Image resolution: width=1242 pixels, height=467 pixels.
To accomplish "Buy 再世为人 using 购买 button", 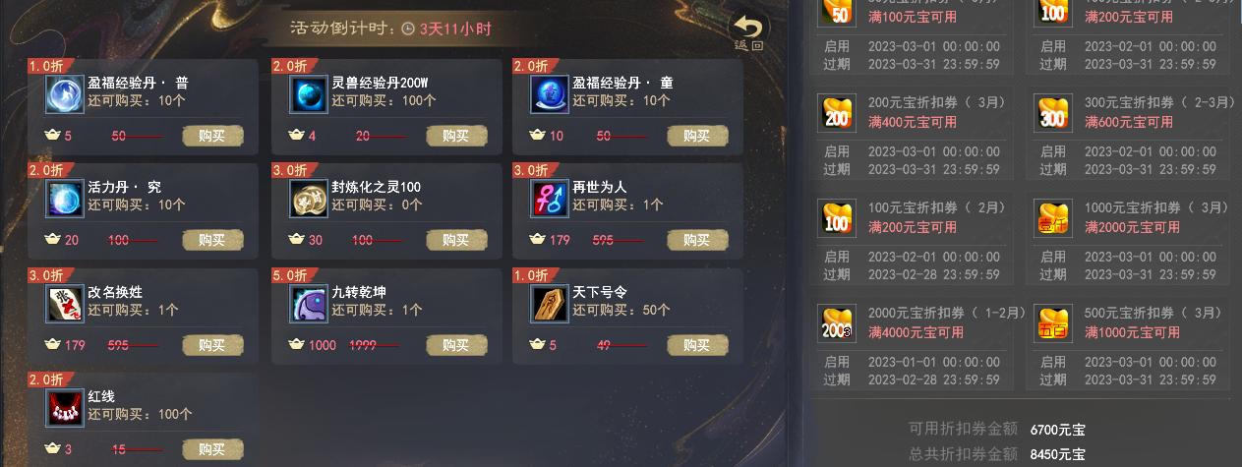I will coord(697,240).
